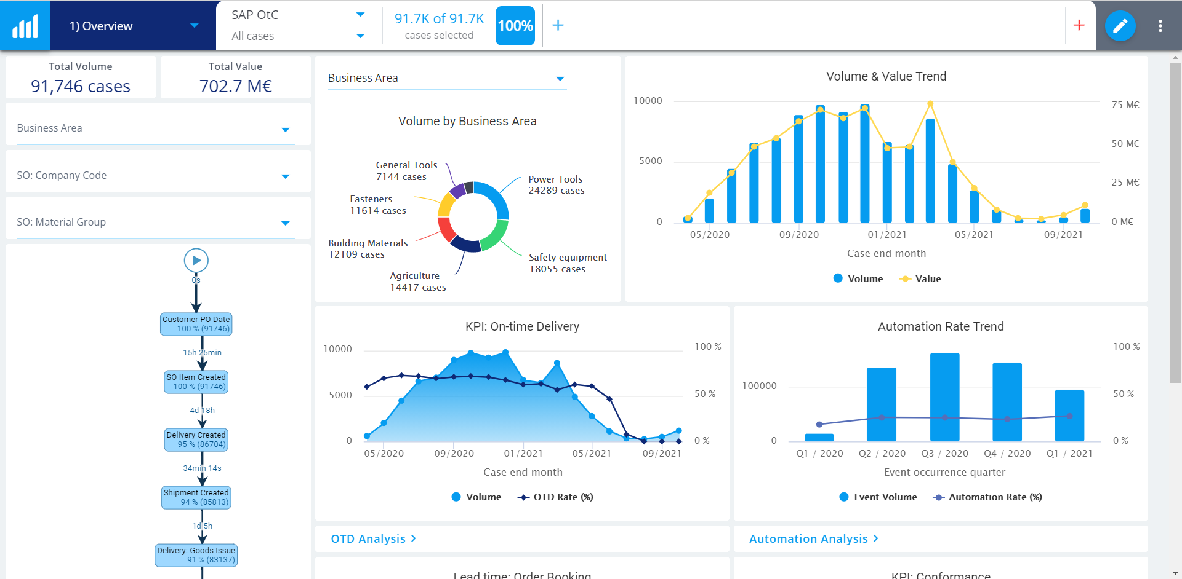Select the SO Item Created process node
The height and width of the screenshot is (579, 1182).
click(x=196, y=382)
